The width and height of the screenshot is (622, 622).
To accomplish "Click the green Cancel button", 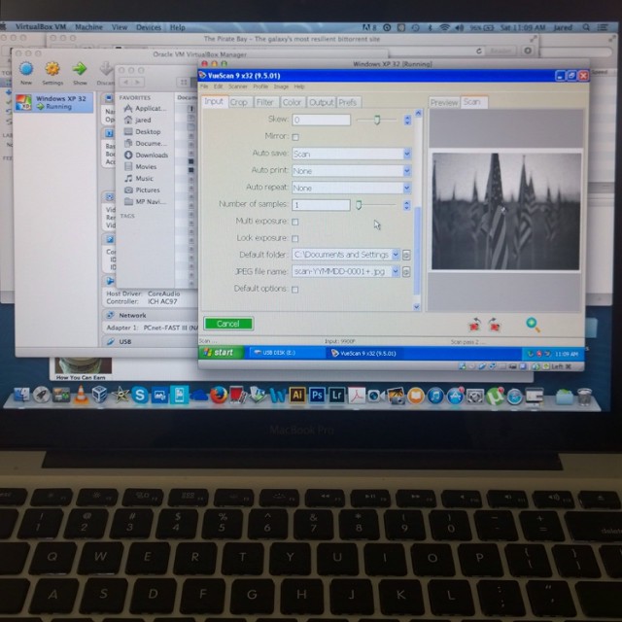I will pyautogui.click(x=228, y=324).
